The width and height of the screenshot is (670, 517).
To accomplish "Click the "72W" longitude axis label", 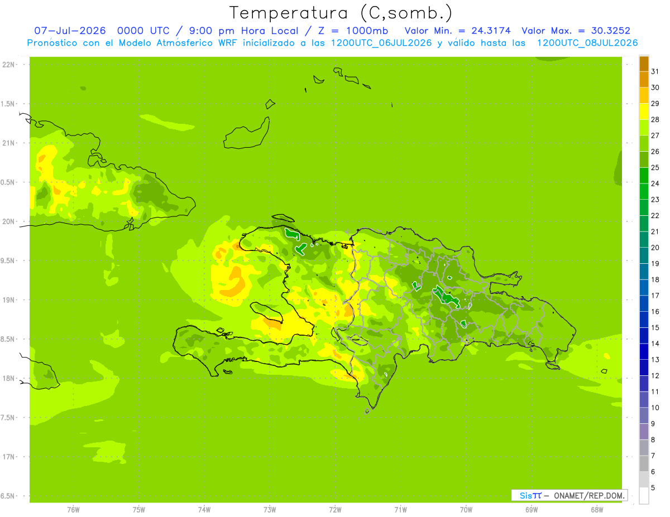I will [x=335, y=509].
